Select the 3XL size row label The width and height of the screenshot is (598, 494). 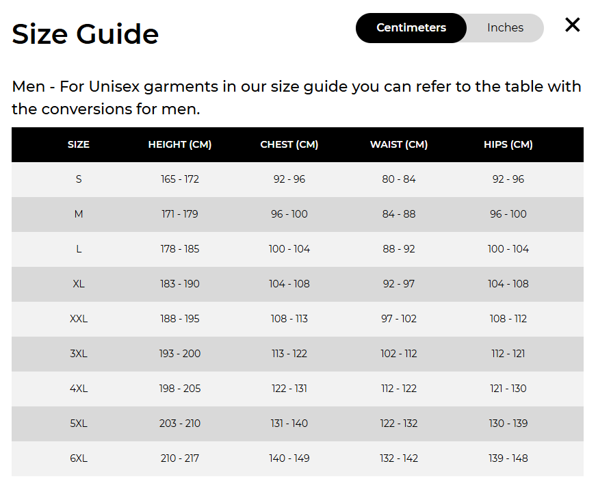[x=79, y=354]
